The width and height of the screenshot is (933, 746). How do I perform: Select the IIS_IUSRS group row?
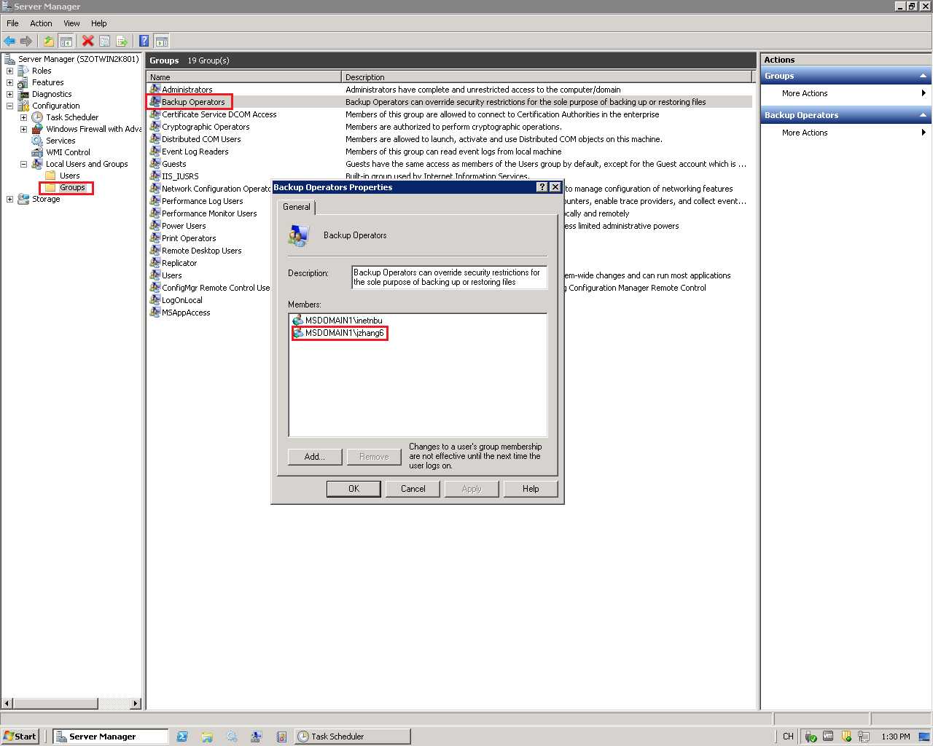coord(179,176)
